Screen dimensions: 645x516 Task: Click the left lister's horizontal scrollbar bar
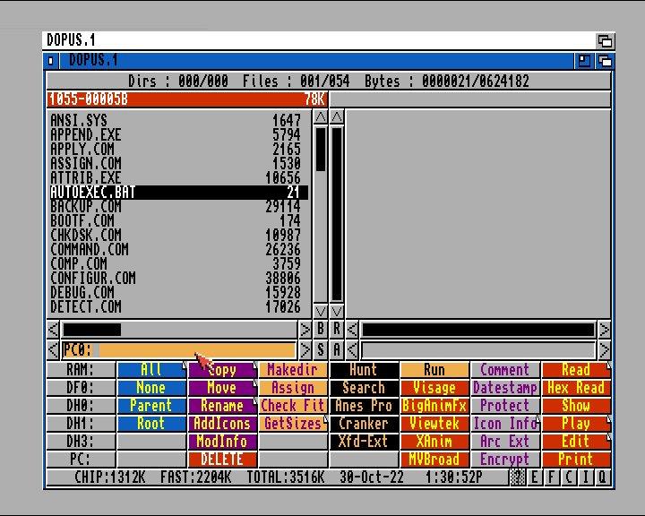[x=92, y=330]
